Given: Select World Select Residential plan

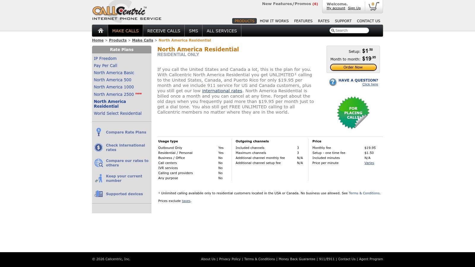Looking at the screenshot, I should coord(118,113).
